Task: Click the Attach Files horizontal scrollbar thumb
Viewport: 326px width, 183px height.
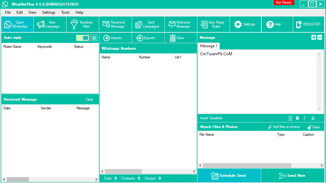Action: tap(247, 166)
